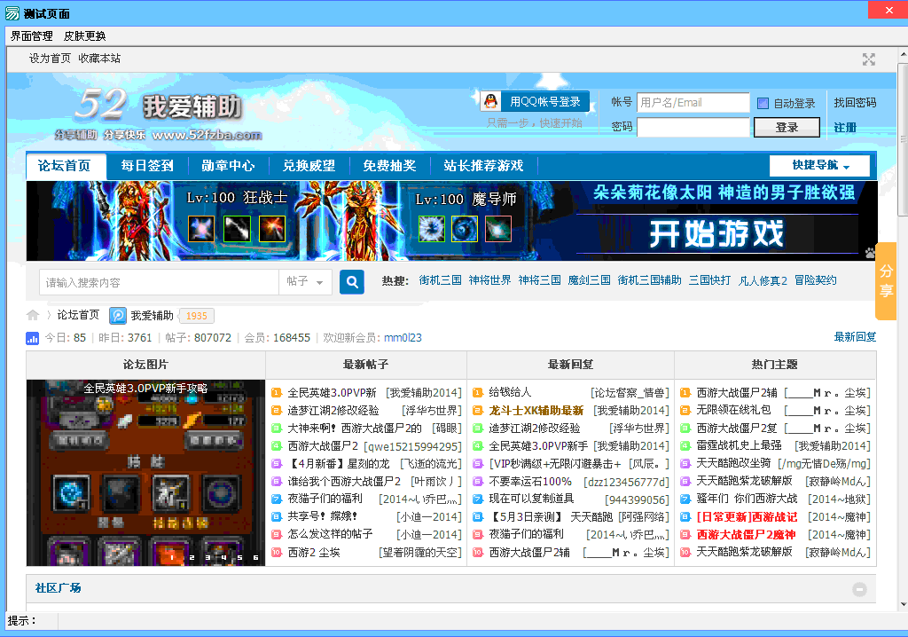Select the purple star skill icon under 狂战士
Screen dimensions: 908x637
click(x=201, y=228)
